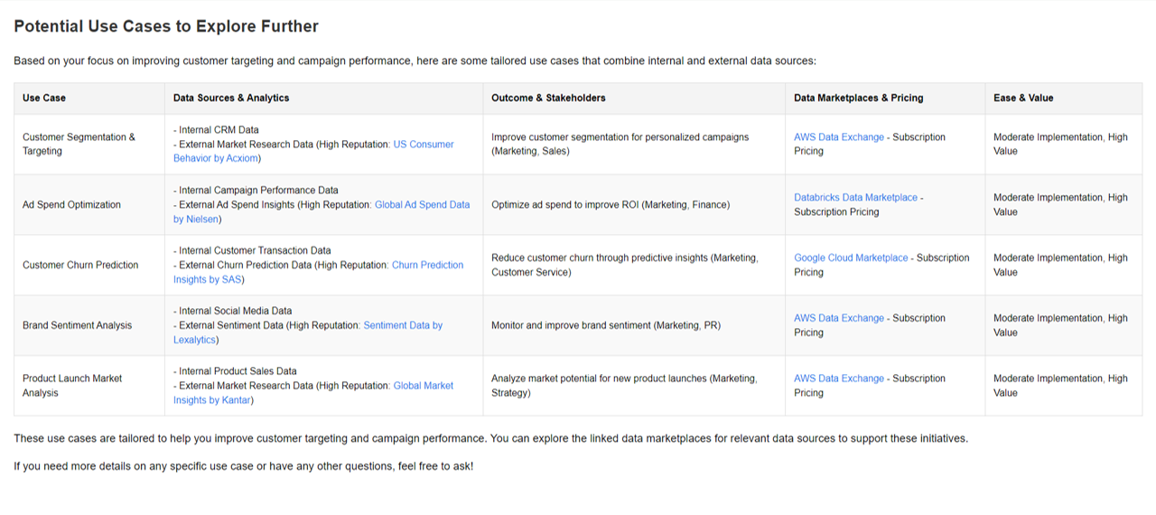Click the 'Internal CRM Data' line
The width and height of the screenshot is (1156, 515).
216,130
